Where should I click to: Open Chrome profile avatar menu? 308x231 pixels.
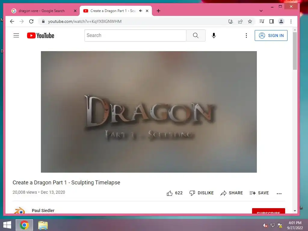coord(281,21)
